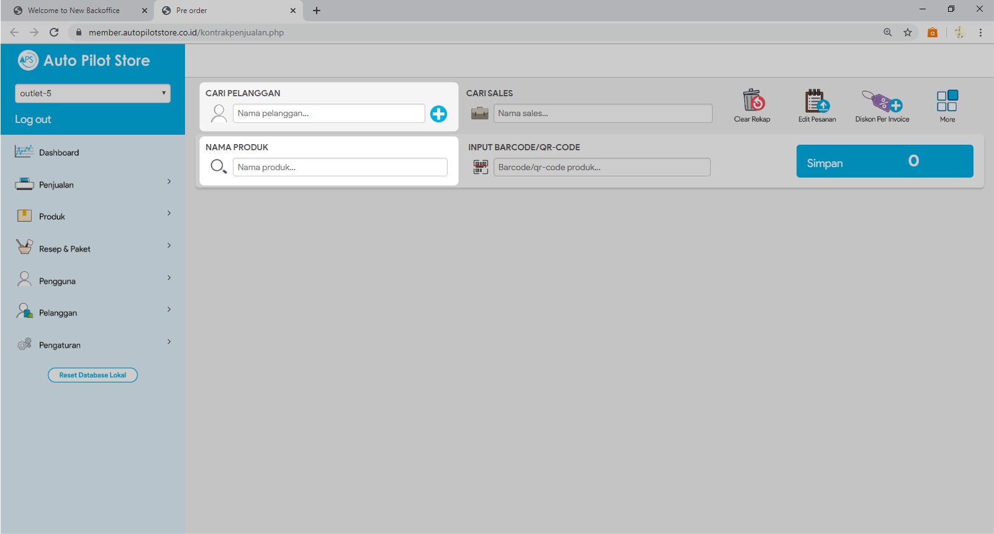The height and width of the screenshot is (534, 994).
Task: Expand the Penjualan sidebar menu
Action: click(x=93, y=184)
